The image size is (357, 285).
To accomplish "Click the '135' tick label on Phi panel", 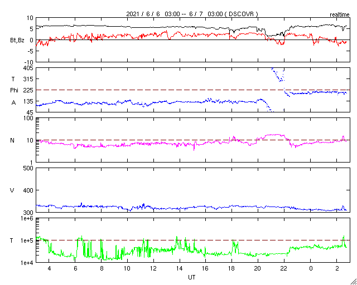I will tap(28, 101).
